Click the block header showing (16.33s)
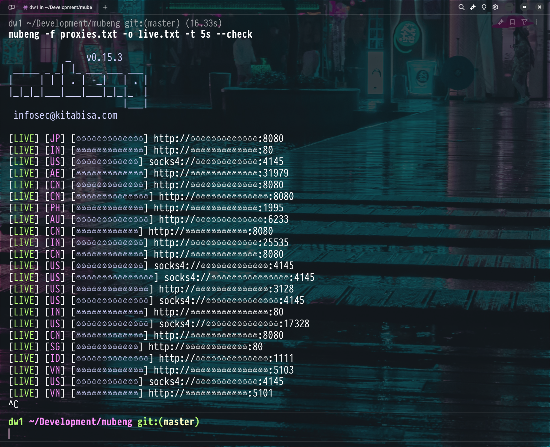 115,23
